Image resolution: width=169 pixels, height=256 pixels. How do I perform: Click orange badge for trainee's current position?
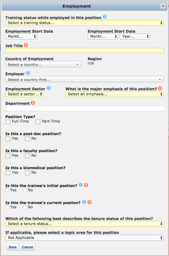89,202
